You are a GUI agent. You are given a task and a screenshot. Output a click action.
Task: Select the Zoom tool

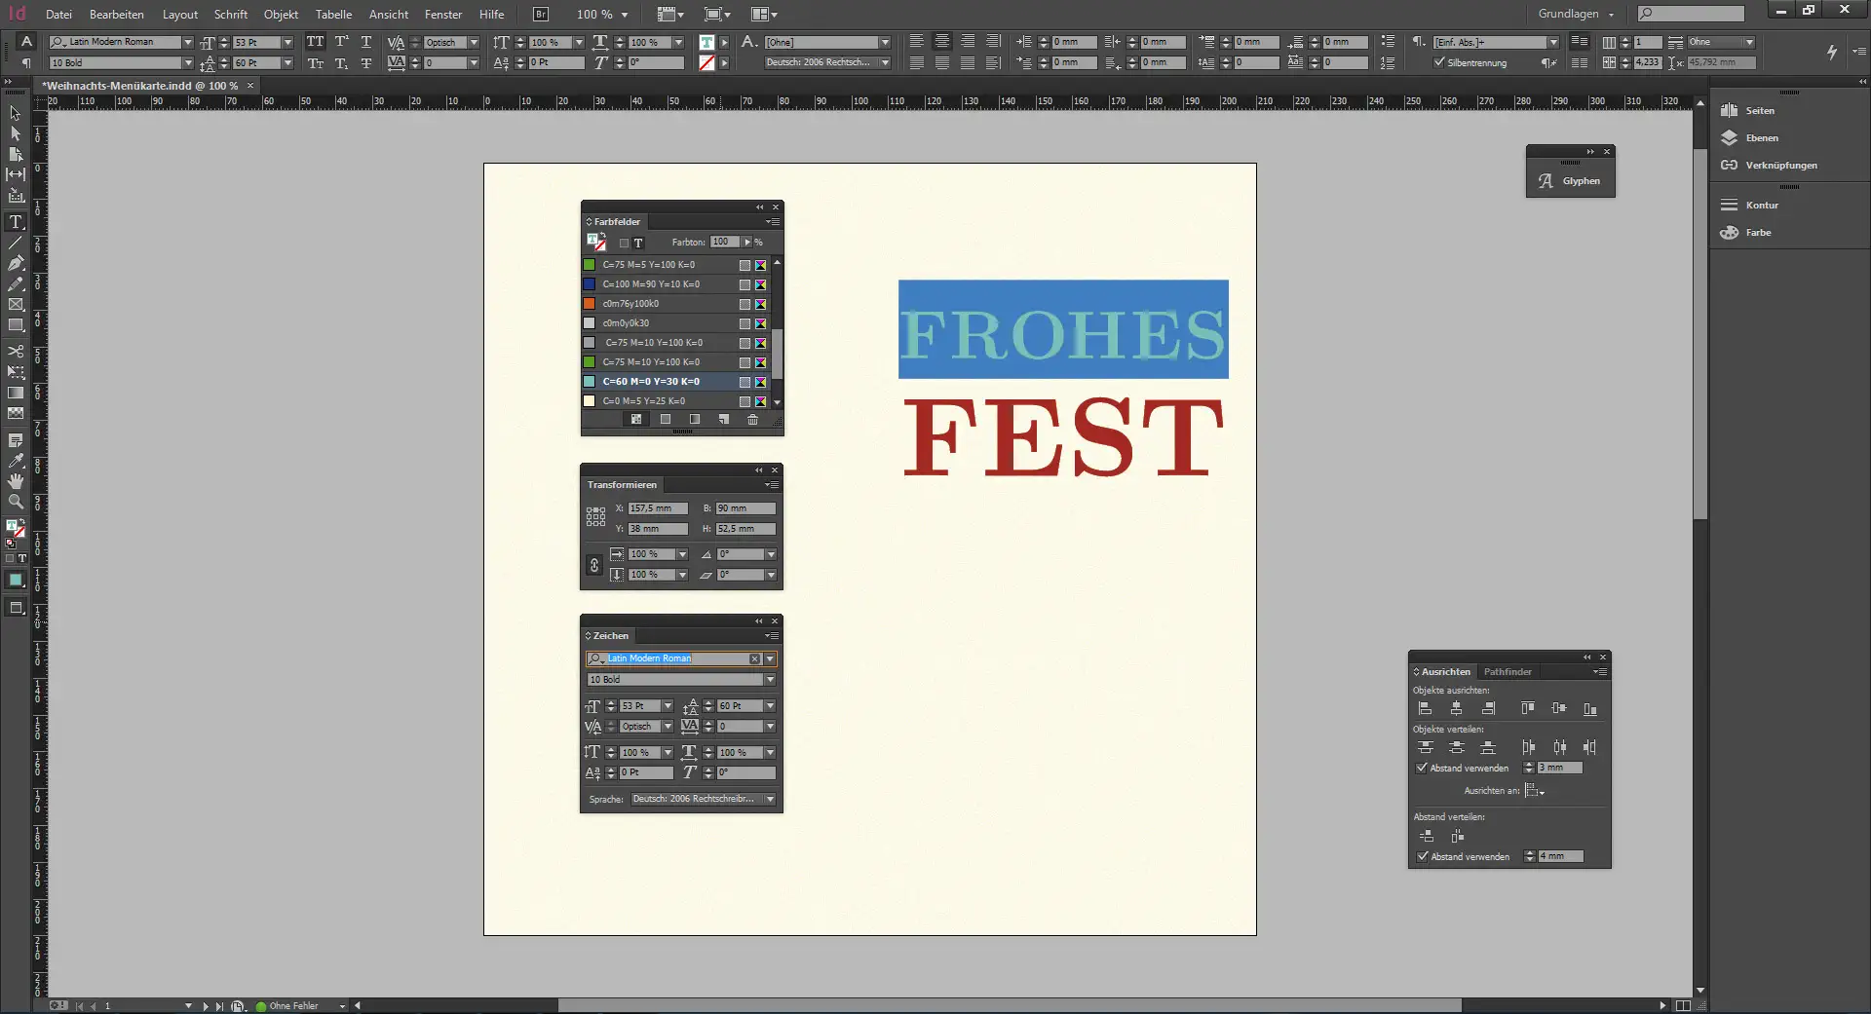(16, 502)
